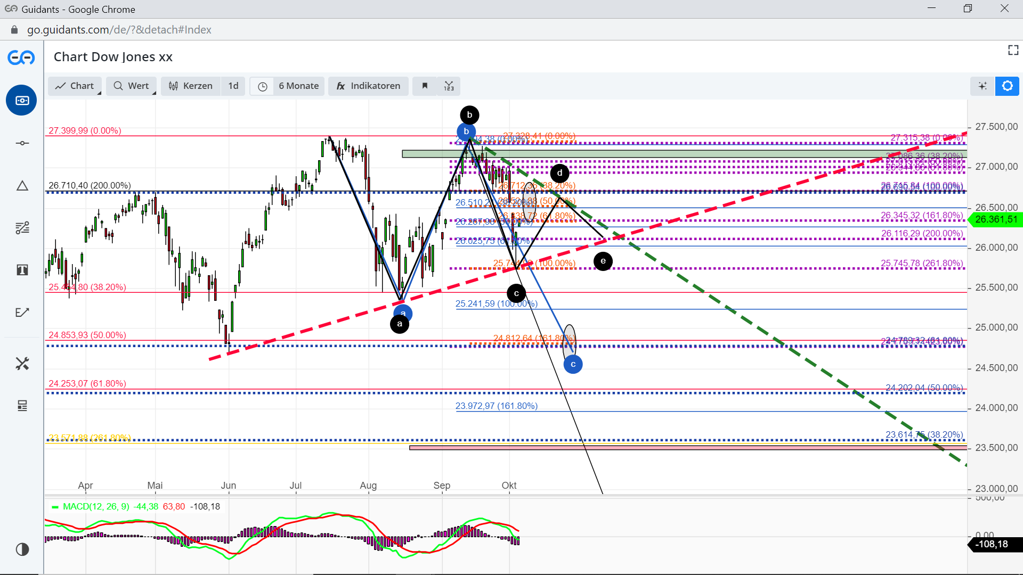Select the green shaded resistance zone rectangle
Screen dimensions: 1023x575
pos(684,154)
